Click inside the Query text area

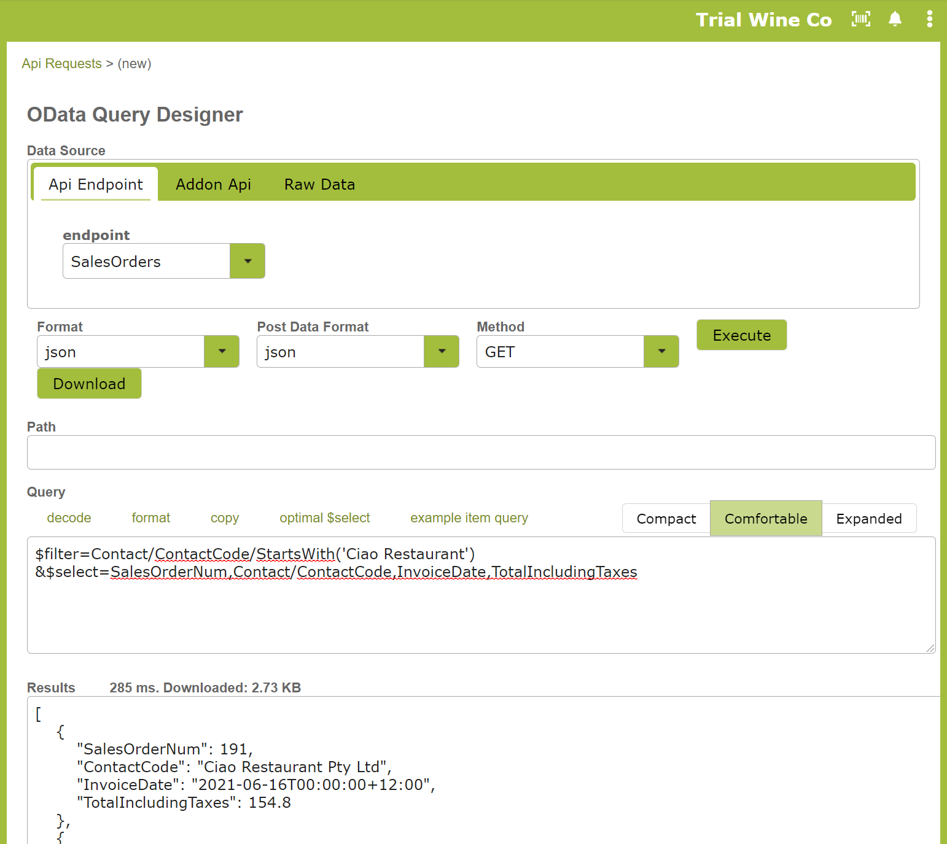pyautogui.click(x=481, y=595)
